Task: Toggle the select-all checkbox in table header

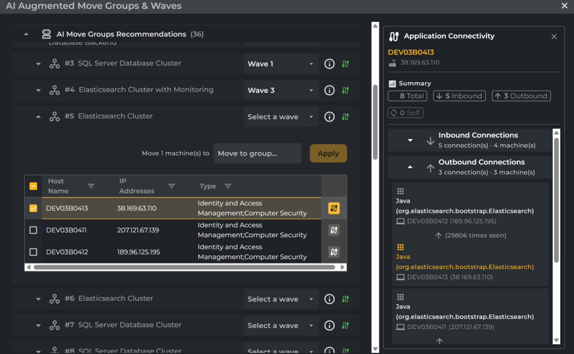Action: click(x=33, y=186)
